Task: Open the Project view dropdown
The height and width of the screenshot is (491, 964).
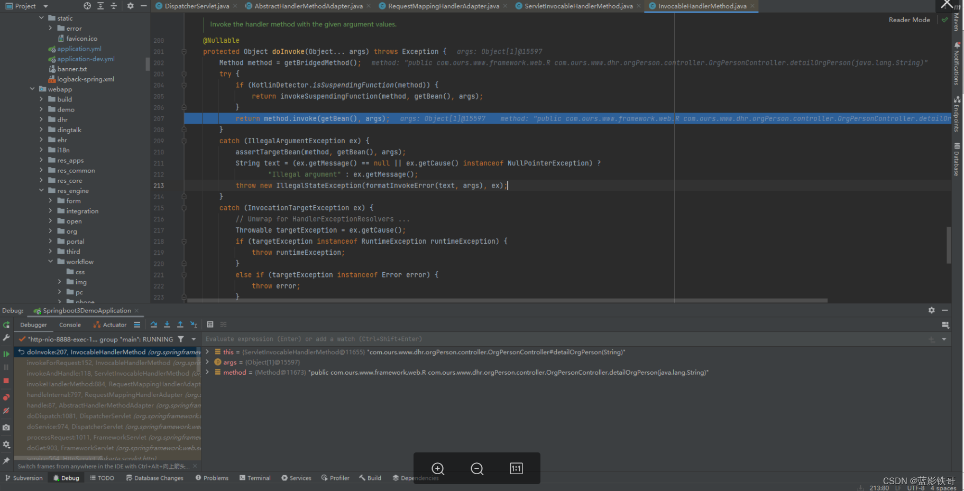Action: tap(45, 6)
